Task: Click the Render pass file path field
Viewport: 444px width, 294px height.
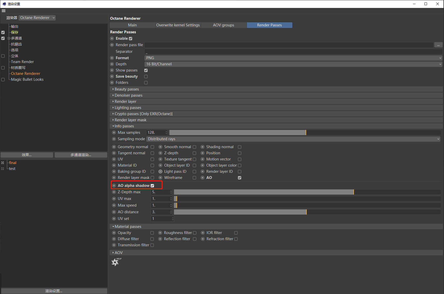Action: [x=289, y=45]
